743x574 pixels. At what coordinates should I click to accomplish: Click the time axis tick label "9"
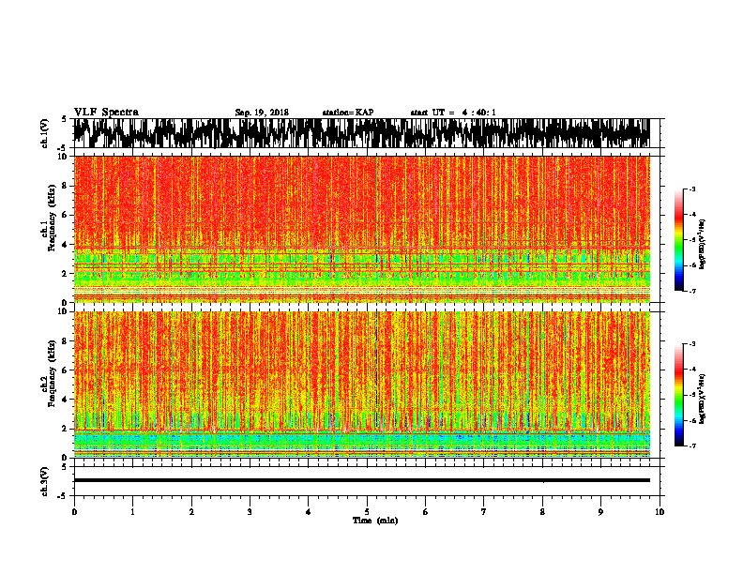[x=600, y=512]
